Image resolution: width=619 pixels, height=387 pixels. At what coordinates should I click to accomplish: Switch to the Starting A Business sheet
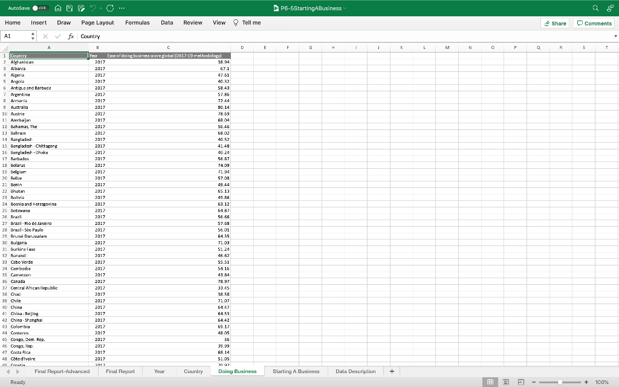click(x=296, y=371)
